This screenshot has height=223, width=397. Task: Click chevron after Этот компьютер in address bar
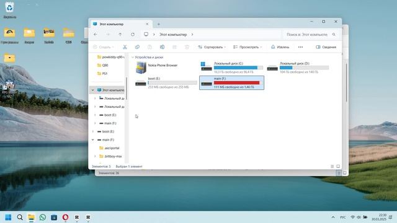point(192,35)
